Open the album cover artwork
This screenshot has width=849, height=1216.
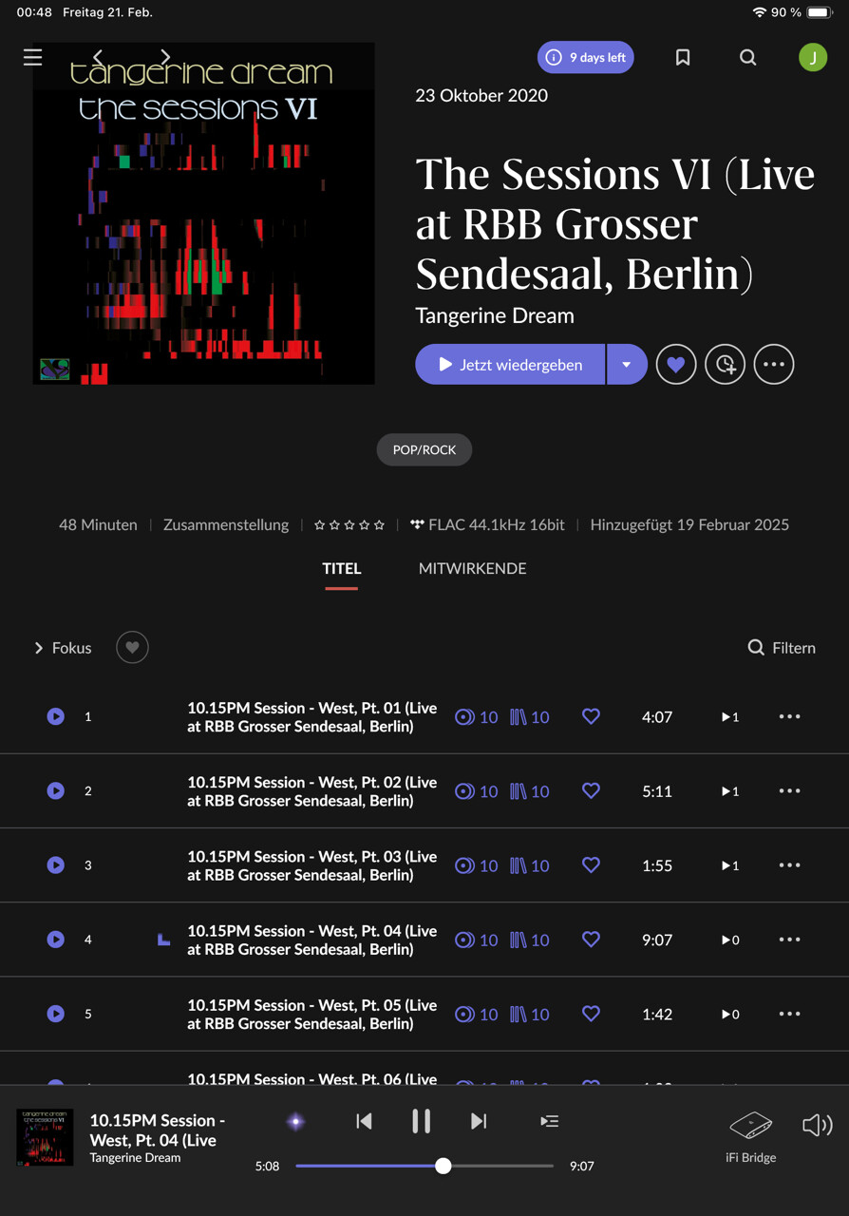coord(204,214)
